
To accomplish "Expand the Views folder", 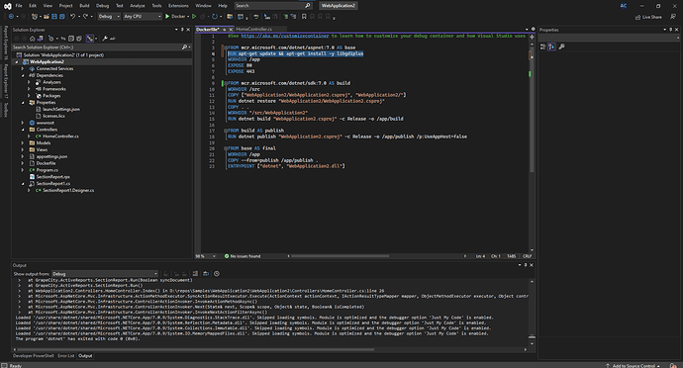I will tap(23, 149).
